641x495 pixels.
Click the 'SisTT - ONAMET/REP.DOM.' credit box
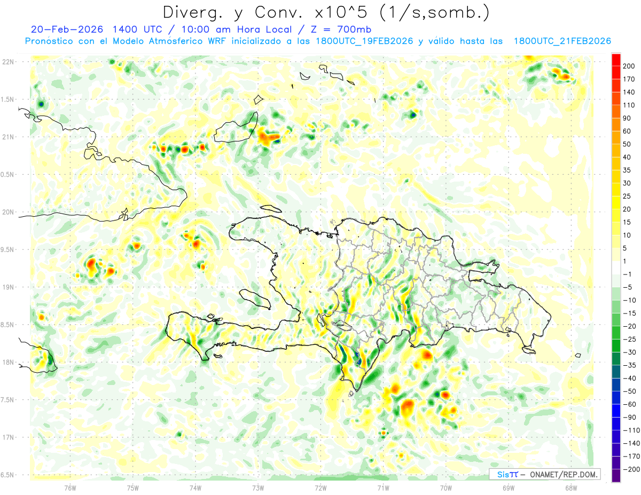544,474
